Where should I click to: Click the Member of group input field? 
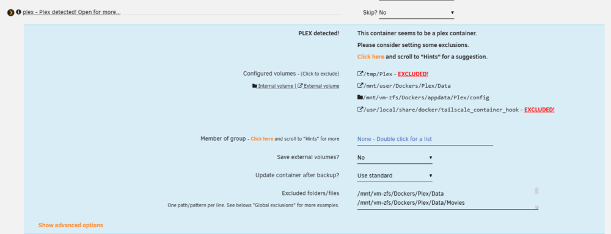click(x=425, y=139)
